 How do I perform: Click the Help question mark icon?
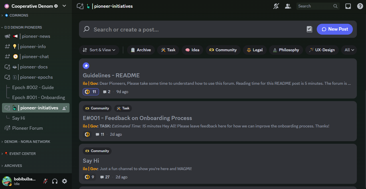tap(360, 6)
